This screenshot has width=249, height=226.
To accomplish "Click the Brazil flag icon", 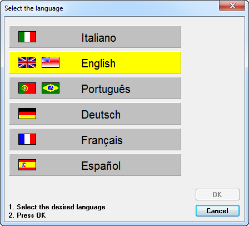I will 51,88.
